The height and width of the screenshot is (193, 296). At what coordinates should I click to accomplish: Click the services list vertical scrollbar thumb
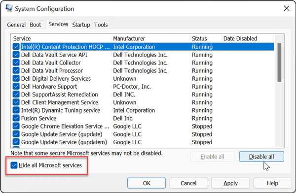pyautogui.click(x=279, y=63)
